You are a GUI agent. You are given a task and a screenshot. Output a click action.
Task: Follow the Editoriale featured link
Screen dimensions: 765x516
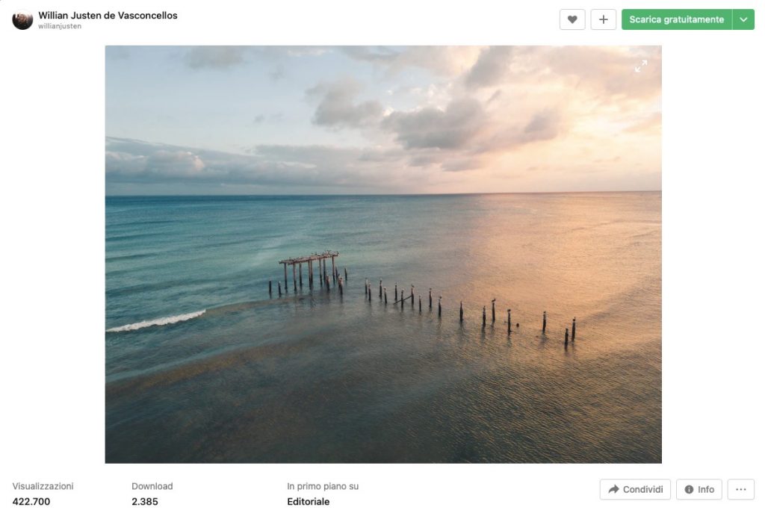(308, 502)
